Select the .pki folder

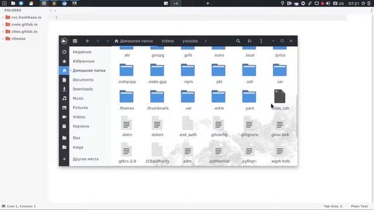click(218, 74)
